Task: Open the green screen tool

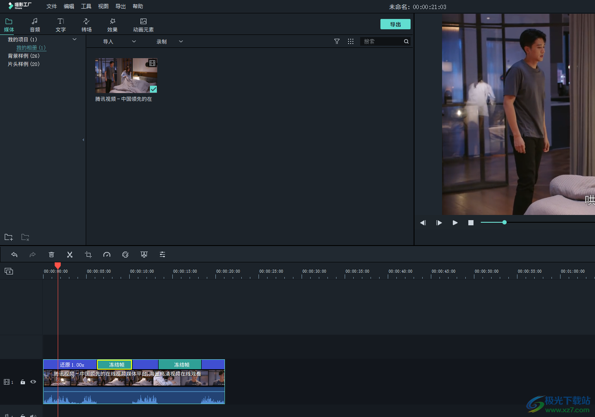Action: pyautogui.click(x=144, y=255)
